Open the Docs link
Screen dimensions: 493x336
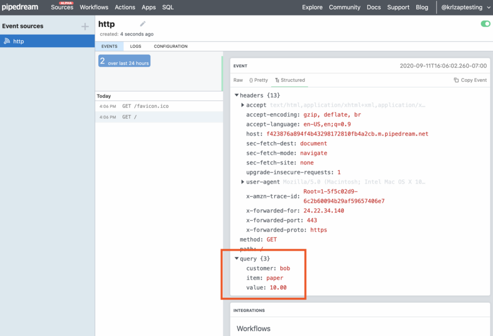(374, 7)
